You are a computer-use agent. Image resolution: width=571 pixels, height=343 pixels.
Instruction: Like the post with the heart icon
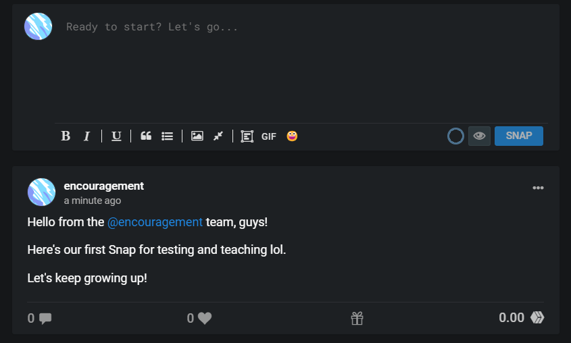pyautogui.click(x=205, y=318)
